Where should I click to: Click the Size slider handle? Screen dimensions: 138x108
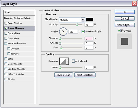click(x=61, y=48)
